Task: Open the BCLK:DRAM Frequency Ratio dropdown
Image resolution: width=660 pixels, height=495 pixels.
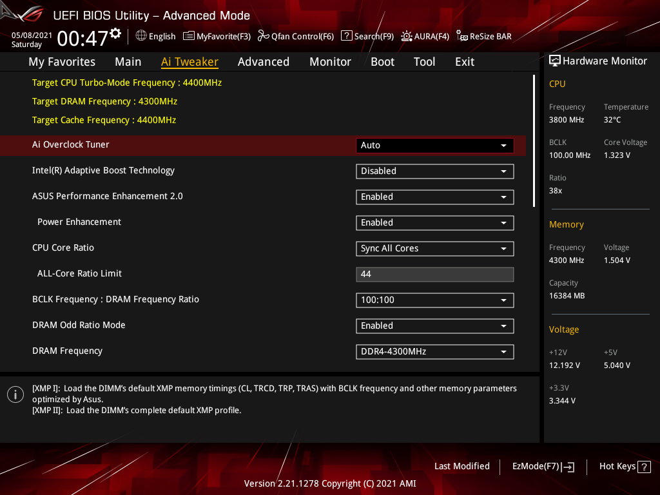Action: click(x=435, y=300)
